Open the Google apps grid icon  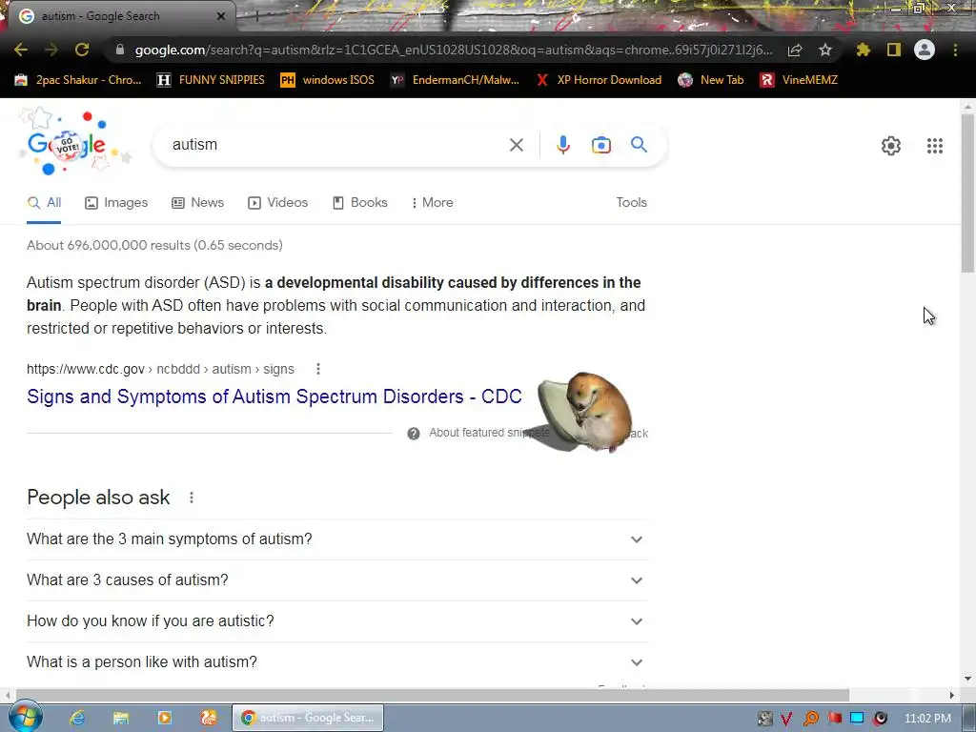click(934, 146)
